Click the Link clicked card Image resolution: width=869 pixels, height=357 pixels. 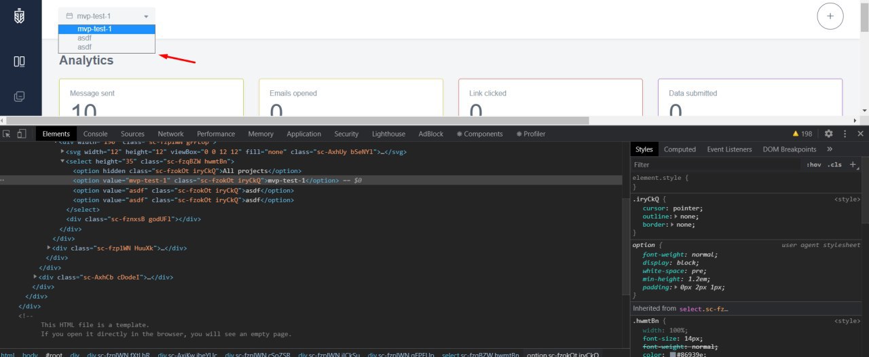[x=551, y=97]
